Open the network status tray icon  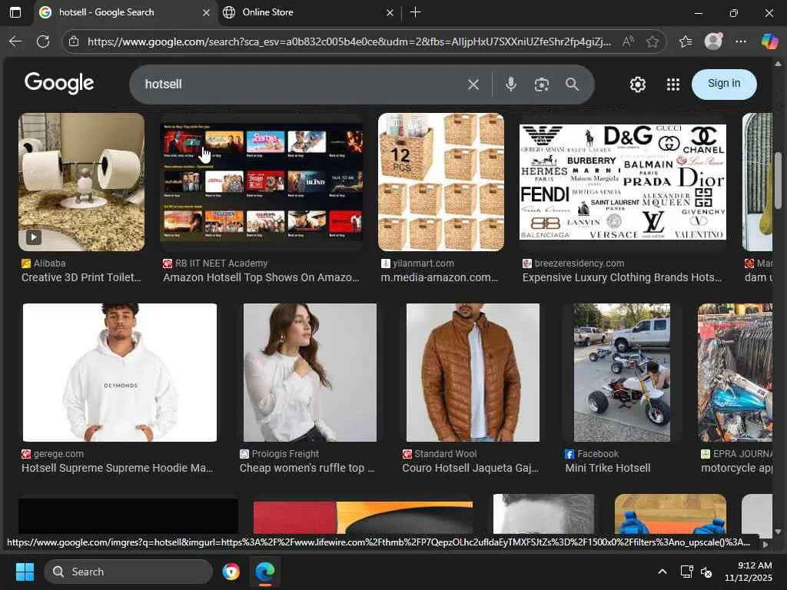(686, 572)
